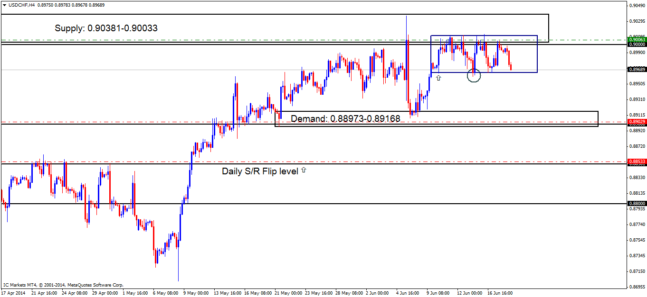The image size is (647, 297).
Task: Click 0.88720 on the price axis
Action: click(637, 146)
